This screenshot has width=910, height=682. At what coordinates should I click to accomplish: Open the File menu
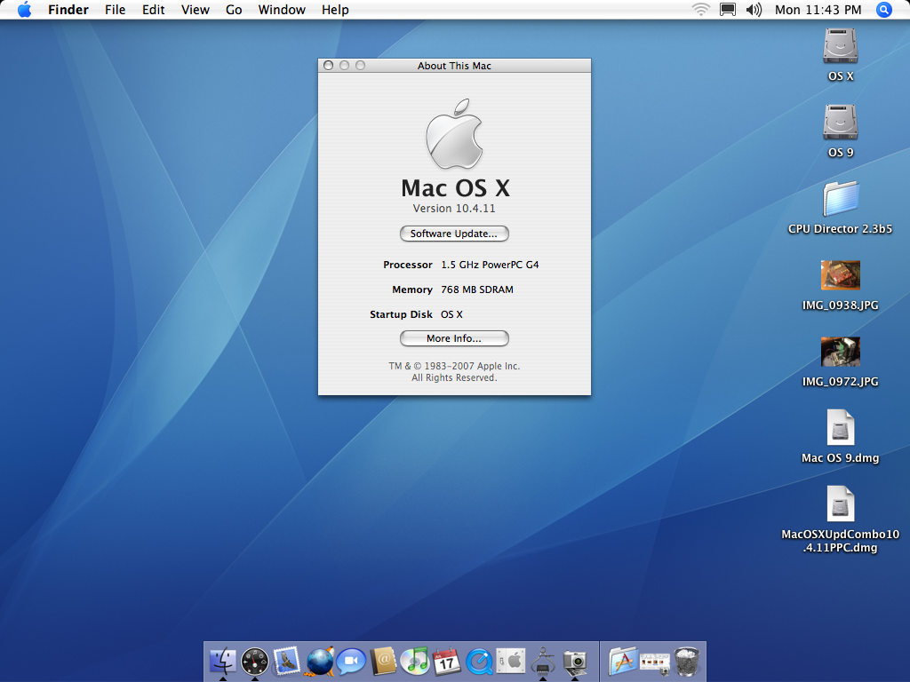(115, 10)
